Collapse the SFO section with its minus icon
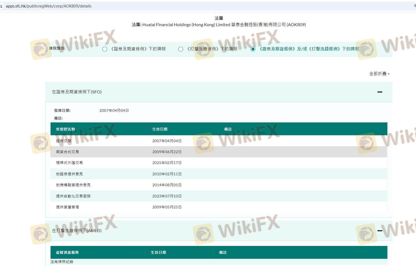This screenshot has height=266, width=416. pos(379,92)
